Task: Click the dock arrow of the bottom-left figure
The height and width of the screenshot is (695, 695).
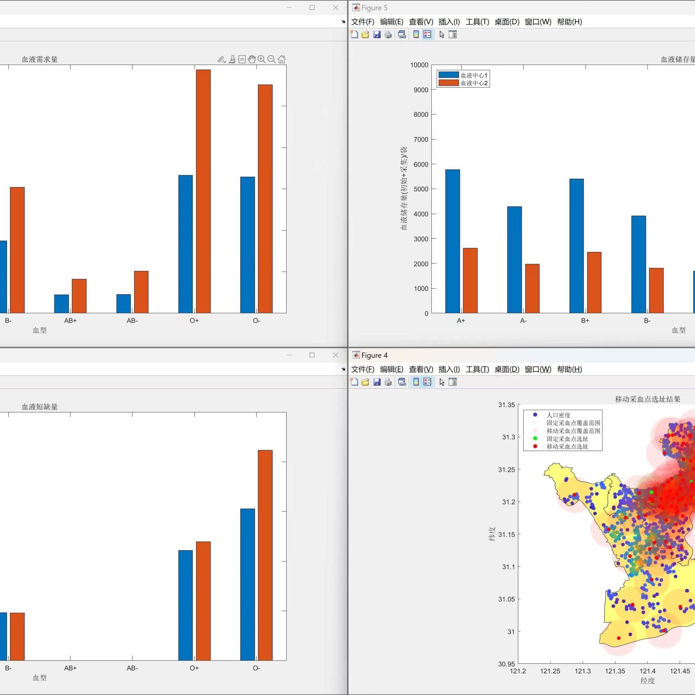Action: [x=343, y=369]
